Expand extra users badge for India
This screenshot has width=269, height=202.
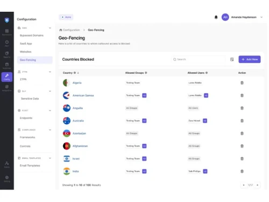pos(205,171)
